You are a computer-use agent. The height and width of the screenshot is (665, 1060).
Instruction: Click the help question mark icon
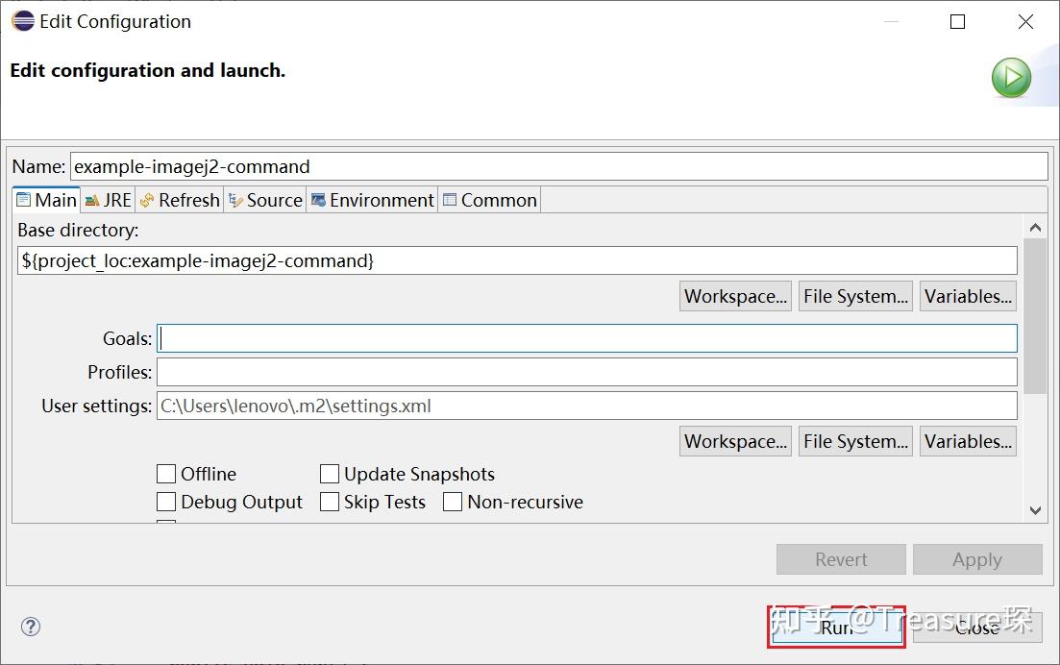[31, 627]
